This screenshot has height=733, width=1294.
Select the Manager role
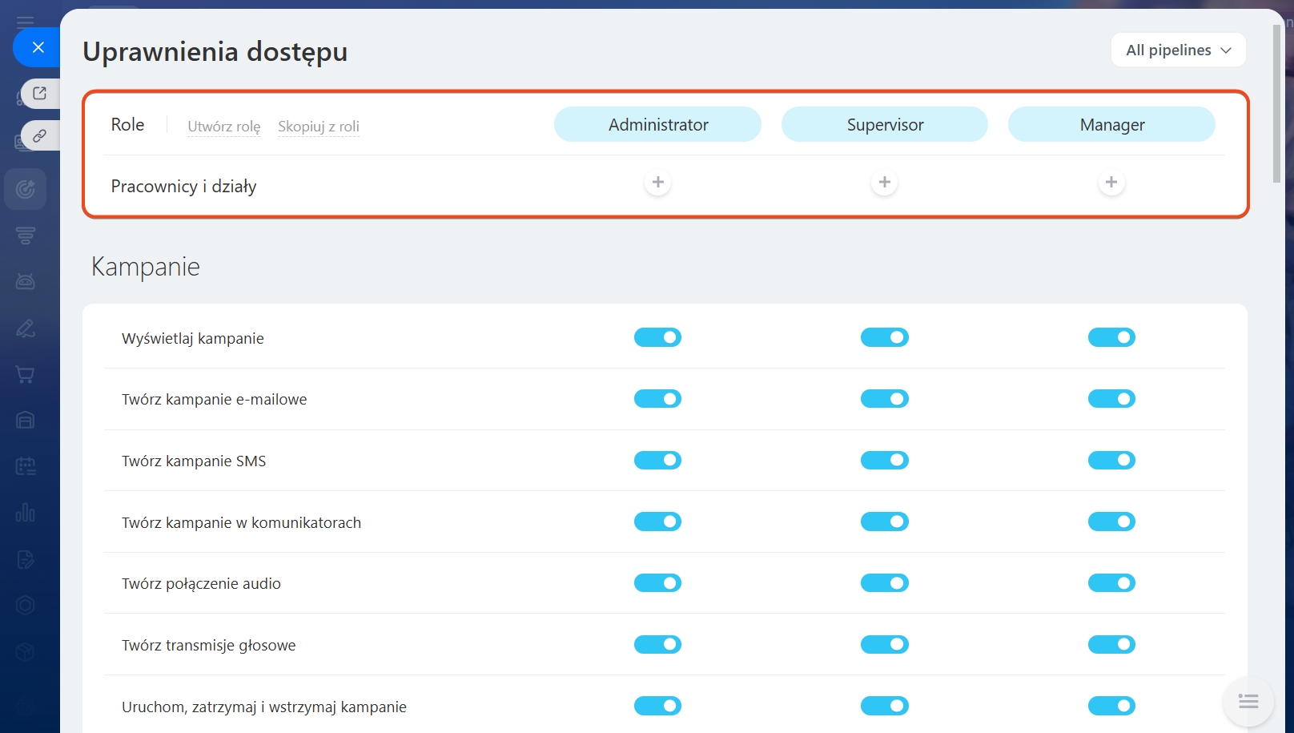[1111, 124]
